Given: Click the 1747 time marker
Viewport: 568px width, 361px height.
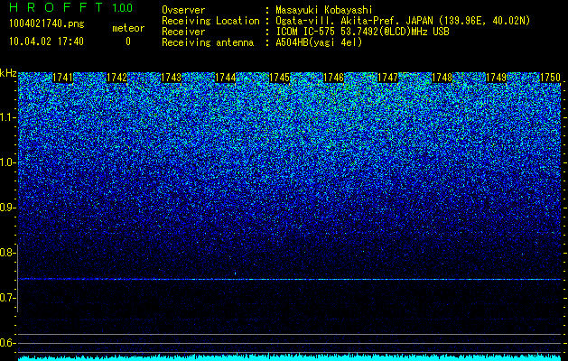Looking at the screenshot, I should pyautogui.click(x=387, y=78).
